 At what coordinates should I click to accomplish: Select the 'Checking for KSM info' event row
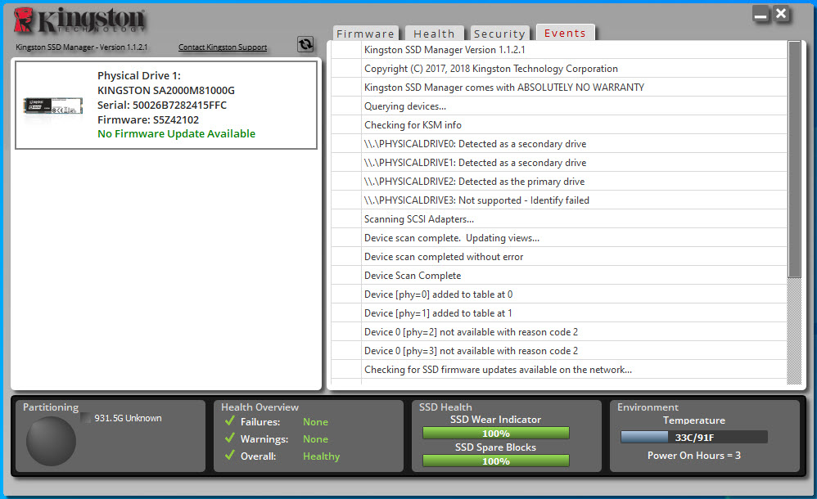[559, 125]
